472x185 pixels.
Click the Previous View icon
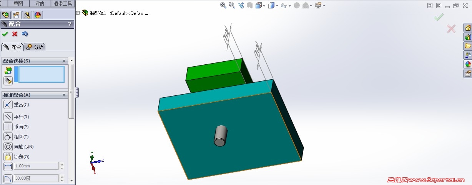click(x=241, y=5)
